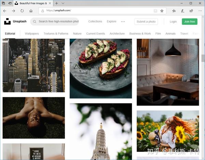205x160 pixels.
Task: Open tabs you've set aside icon
Action: 3,3
